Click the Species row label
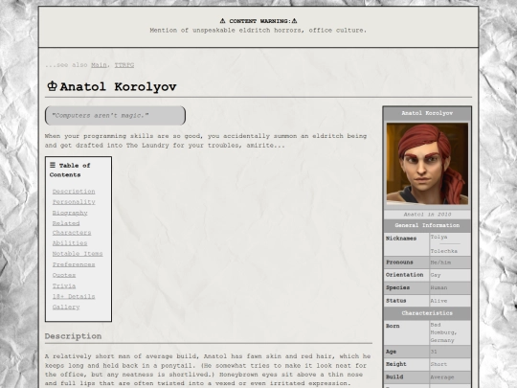The width and height of the screenshot is (517, 388). [x=397, y=287]
